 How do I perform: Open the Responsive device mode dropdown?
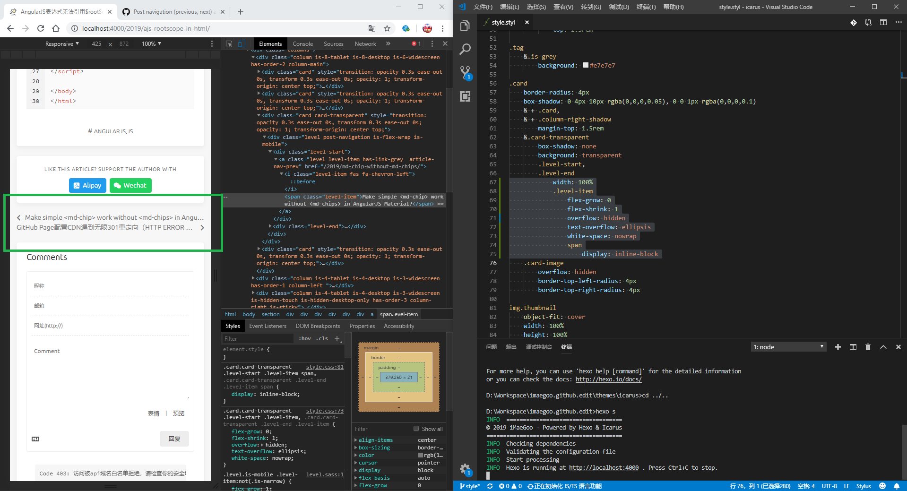61,43
